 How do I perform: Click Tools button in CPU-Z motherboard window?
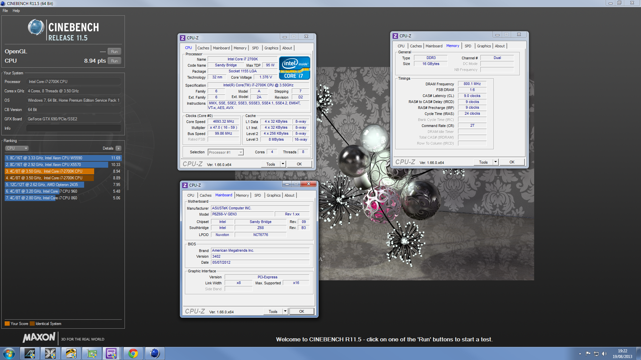tap(273, 312)
